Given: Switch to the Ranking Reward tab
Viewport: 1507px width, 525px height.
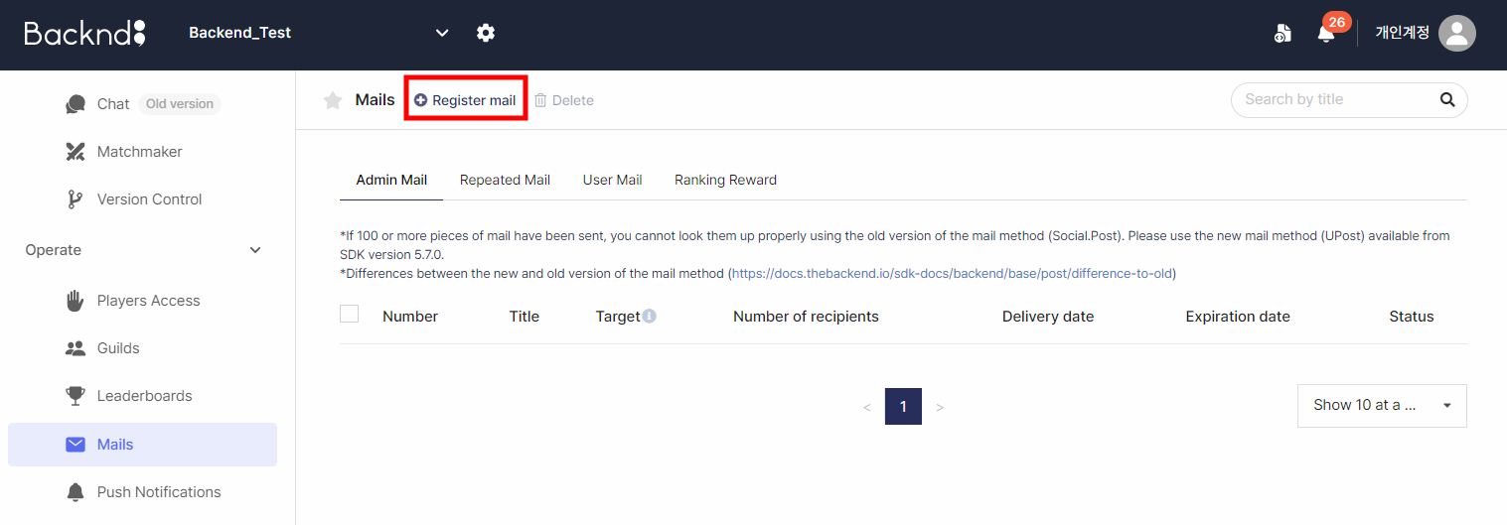Looking at the screenshot, I should pyautogui.click(x=725, y=180).
